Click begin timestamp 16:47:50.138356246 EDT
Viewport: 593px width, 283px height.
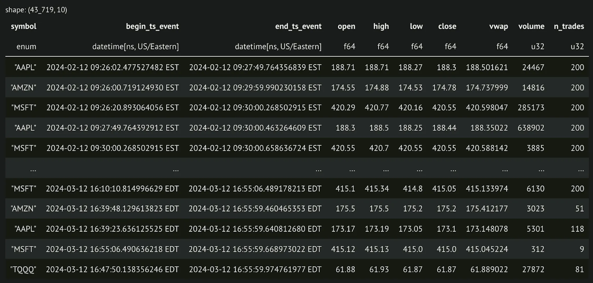pyautogui.click(x=112, y=269)
